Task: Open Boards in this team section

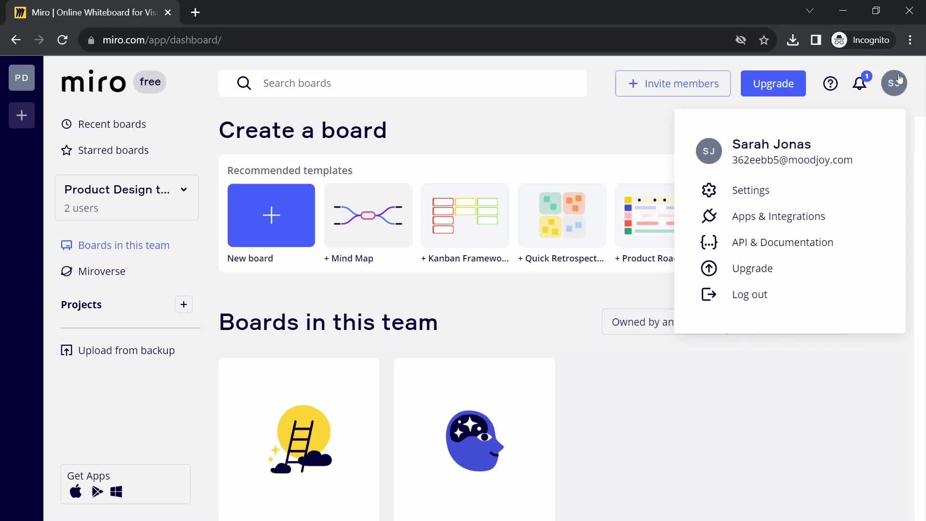Action: coord(123,245)
